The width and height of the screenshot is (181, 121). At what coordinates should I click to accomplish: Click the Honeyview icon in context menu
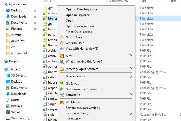click(x=61, y=49)
